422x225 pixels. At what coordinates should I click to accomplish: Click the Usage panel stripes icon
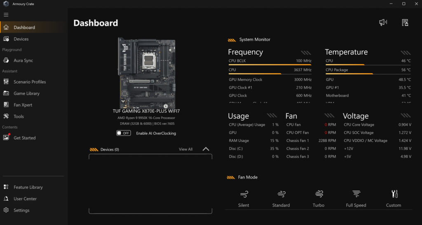[272, 116]
